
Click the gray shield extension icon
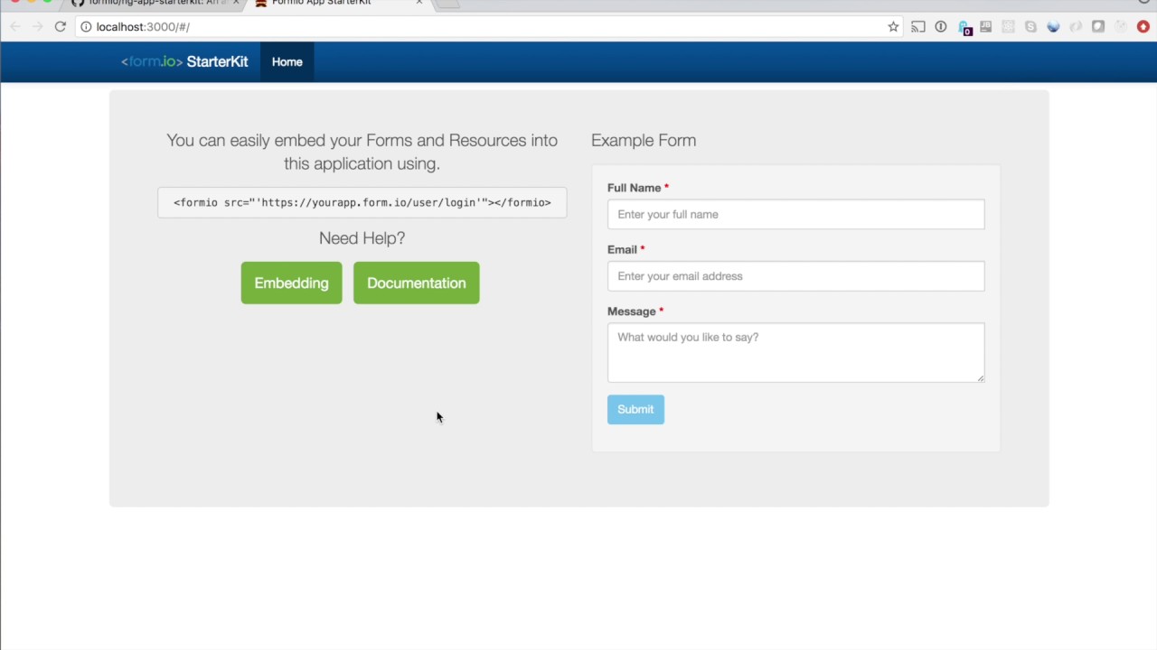(1098, 26)
